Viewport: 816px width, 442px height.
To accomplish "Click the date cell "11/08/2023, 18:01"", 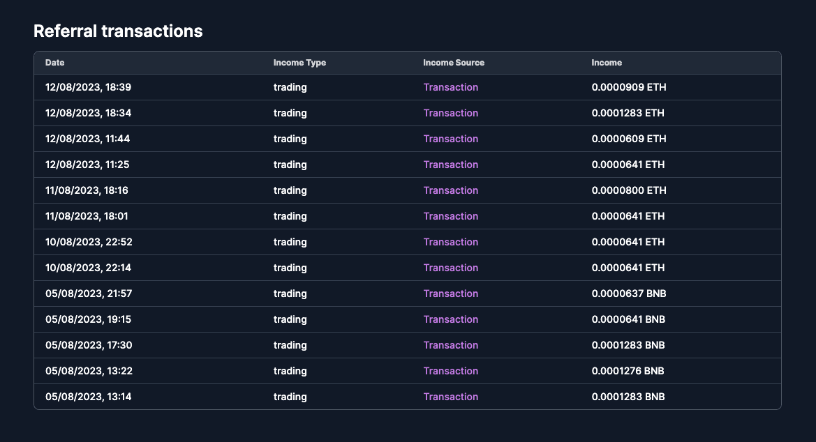I will 87,216.
